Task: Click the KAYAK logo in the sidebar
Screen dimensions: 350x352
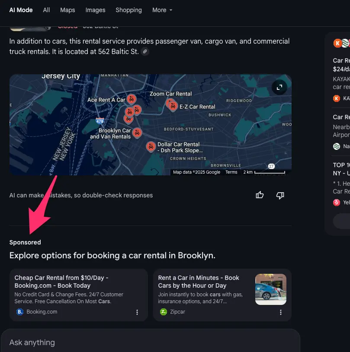Action: pos(337,98)
